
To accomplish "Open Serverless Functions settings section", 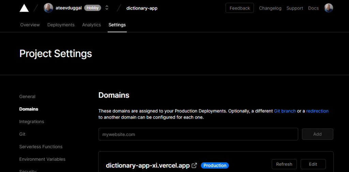I will [41, 147].
